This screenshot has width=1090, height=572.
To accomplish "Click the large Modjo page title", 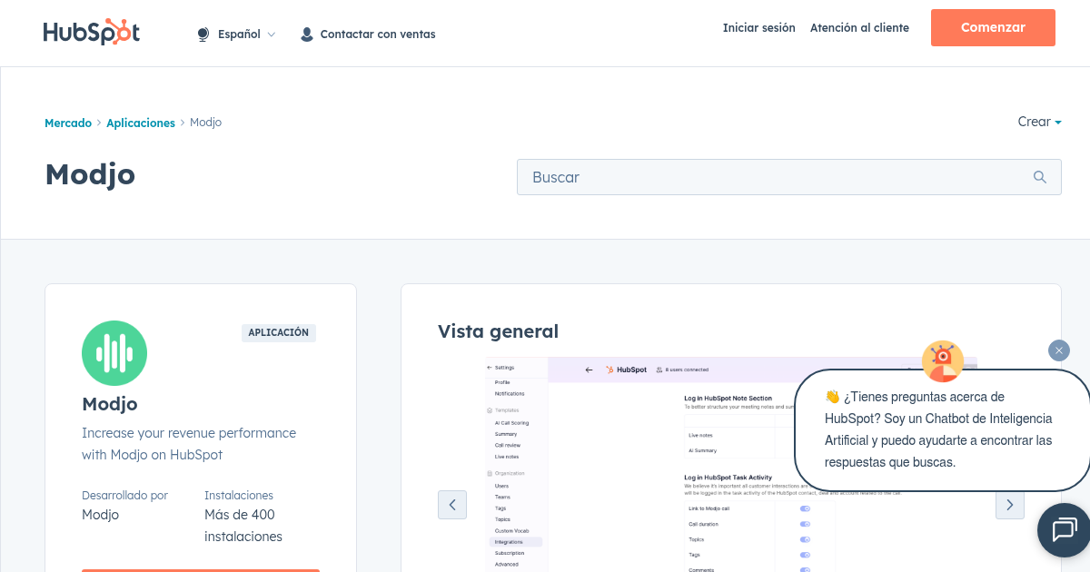I will 90,174.
